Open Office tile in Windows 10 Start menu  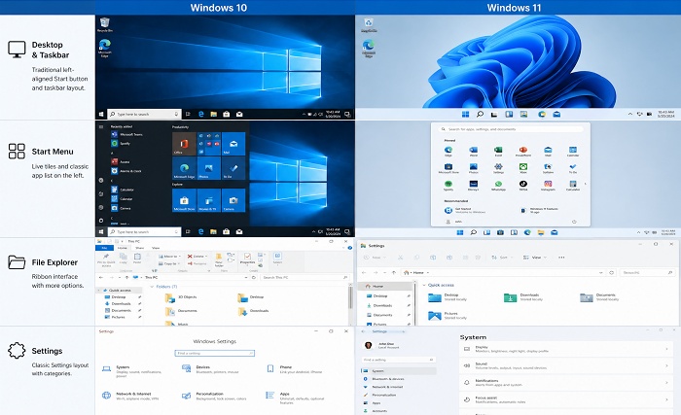184,144
